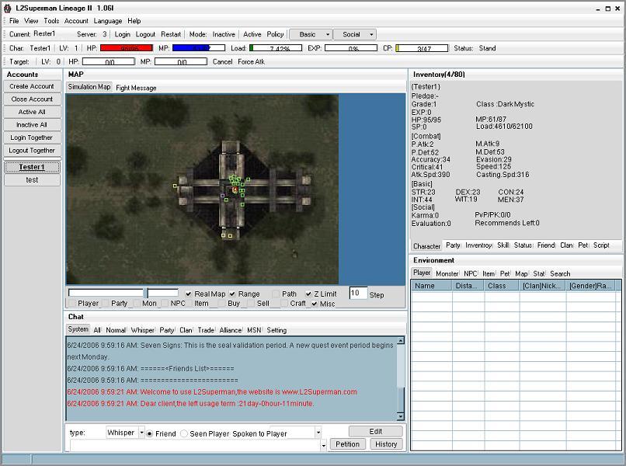Uncheck the Misc checkbox
This screenshot has width=626, height=466.
tap(315, 304)
